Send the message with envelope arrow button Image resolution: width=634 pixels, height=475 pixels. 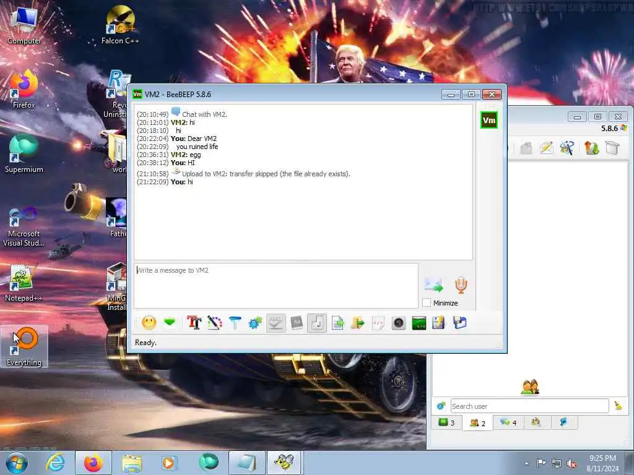click(433, 285)
